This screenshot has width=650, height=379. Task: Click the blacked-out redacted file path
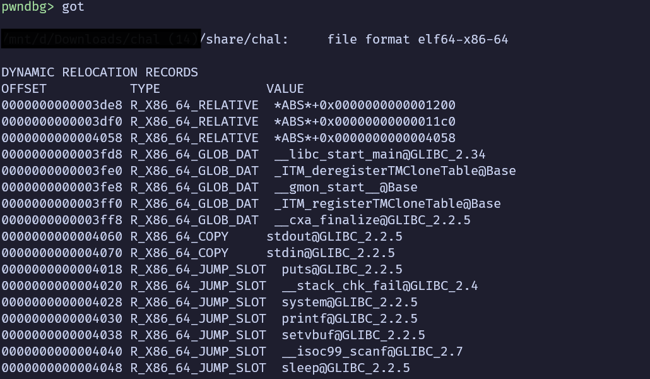click(101, 39)
